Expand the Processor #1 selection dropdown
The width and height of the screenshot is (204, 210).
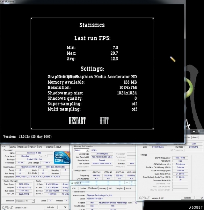click(33, 201)
